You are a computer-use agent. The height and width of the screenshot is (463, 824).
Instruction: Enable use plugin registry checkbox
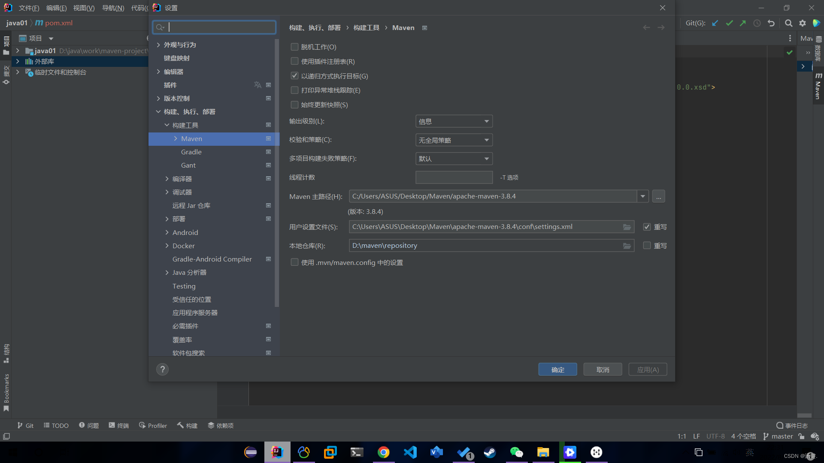[x=294, y=61]
